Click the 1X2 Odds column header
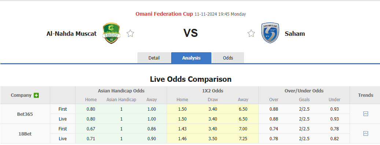380x145 pixels. [x=213, y=91]
